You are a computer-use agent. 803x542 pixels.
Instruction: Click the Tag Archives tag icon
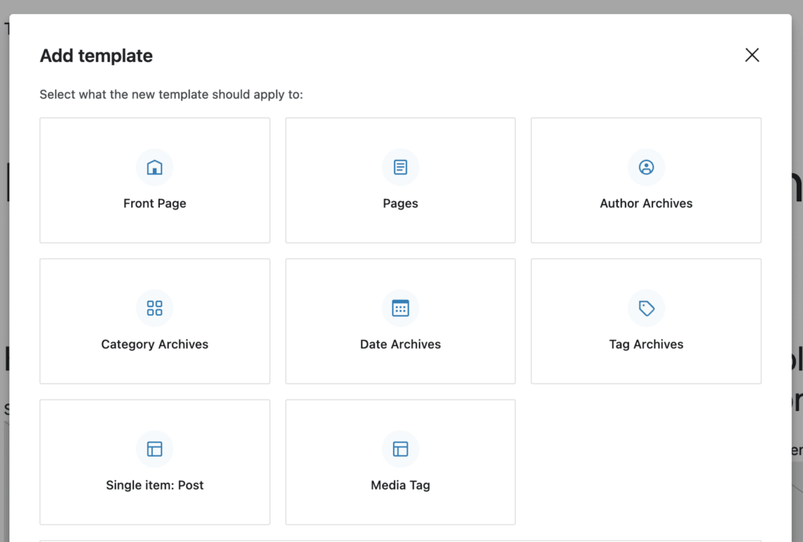646,308
